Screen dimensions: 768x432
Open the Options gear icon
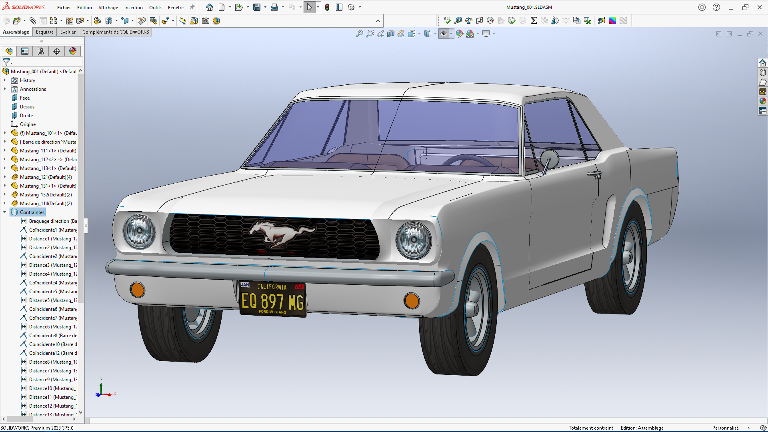coord(351,7)
